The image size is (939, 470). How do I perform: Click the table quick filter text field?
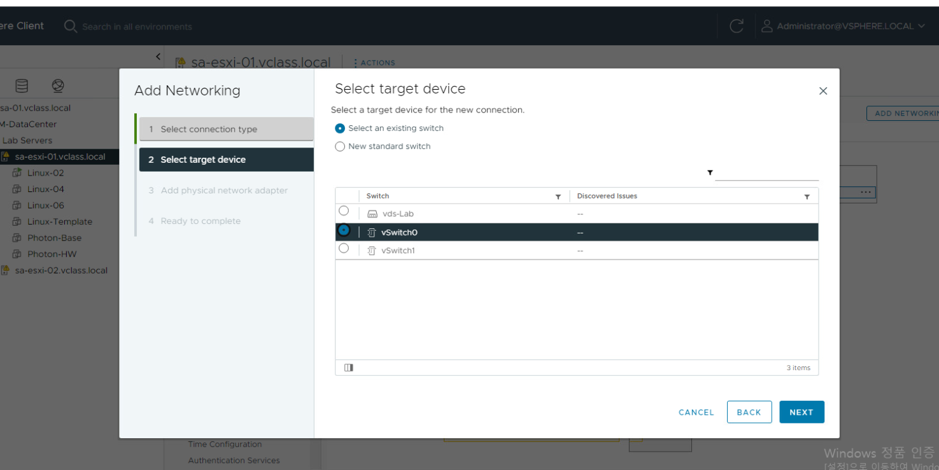(766, 173)
